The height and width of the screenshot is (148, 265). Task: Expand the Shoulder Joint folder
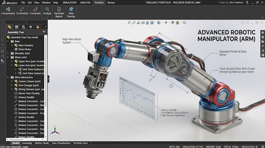click(8, 53)
